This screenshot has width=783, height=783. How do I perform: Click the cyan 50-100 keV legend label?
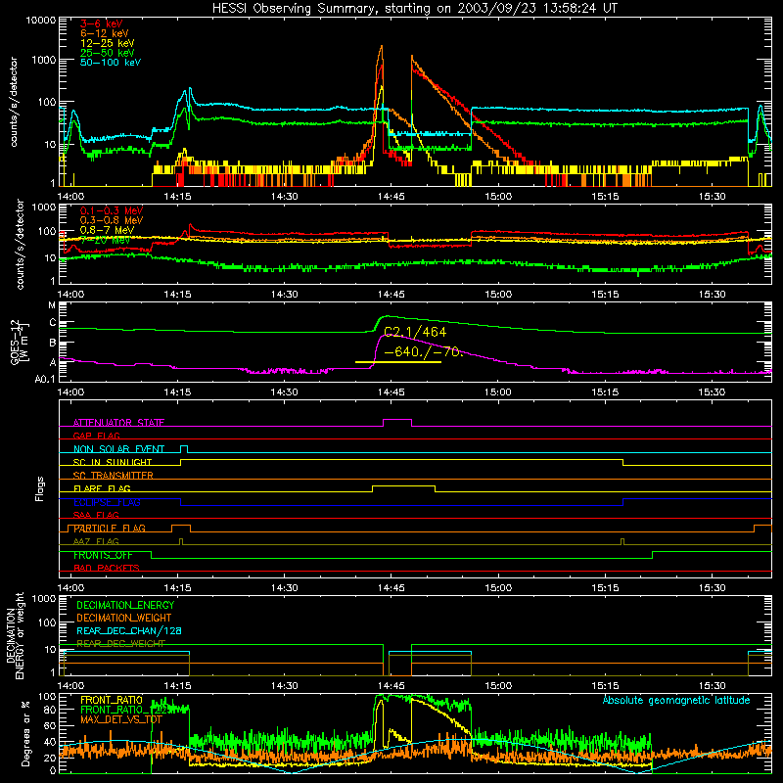[x=111, y=62]
